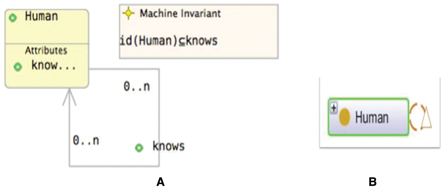Click the id(Human)⊆knows invariant text
The width and height of the screenshot is (445, 187).
[x=168, y=41]
